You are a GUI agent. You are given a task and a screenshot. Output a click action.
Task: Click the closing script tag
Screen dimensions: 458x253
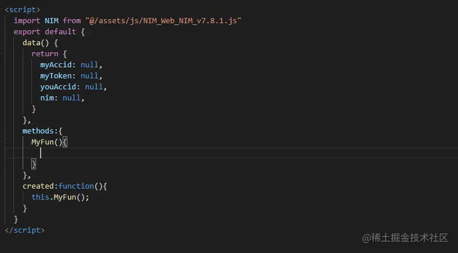pos(24,230)
